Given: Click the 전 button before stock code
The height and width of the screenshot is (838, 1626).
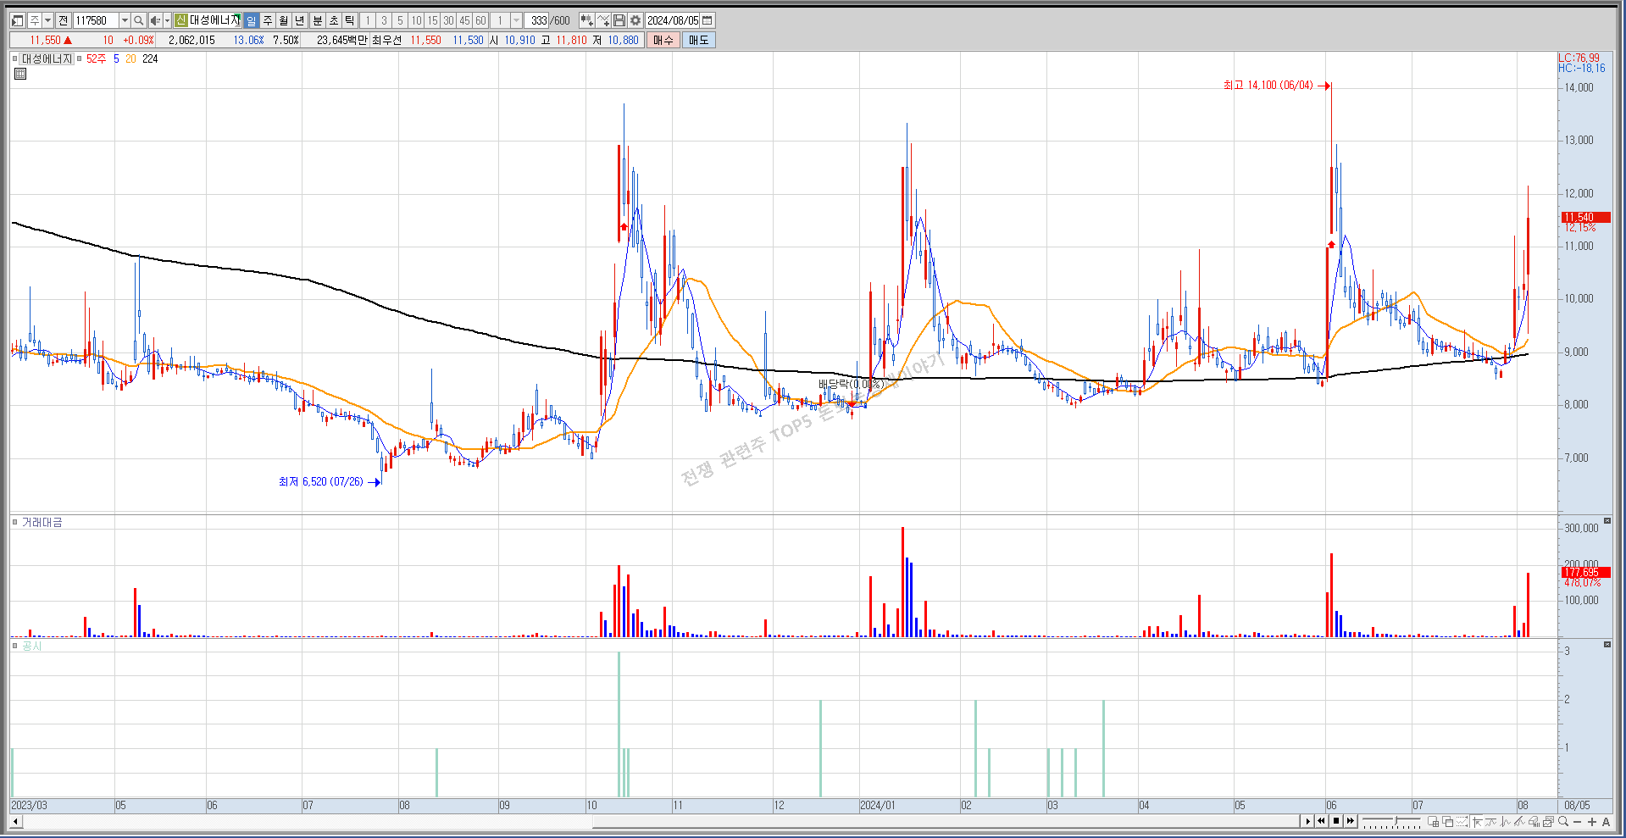Looking at the screenshot, I should (x=64, y=20).
